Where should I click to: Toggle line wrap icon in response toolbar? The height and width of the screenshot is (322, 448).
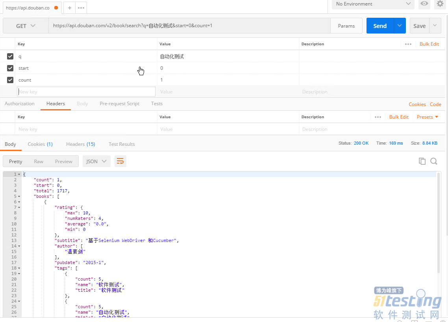[120, 161]
